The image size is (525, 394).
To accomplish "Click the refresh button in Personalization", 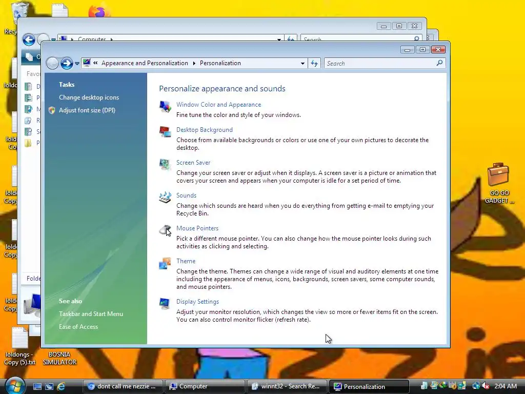I will pos(314,63).
